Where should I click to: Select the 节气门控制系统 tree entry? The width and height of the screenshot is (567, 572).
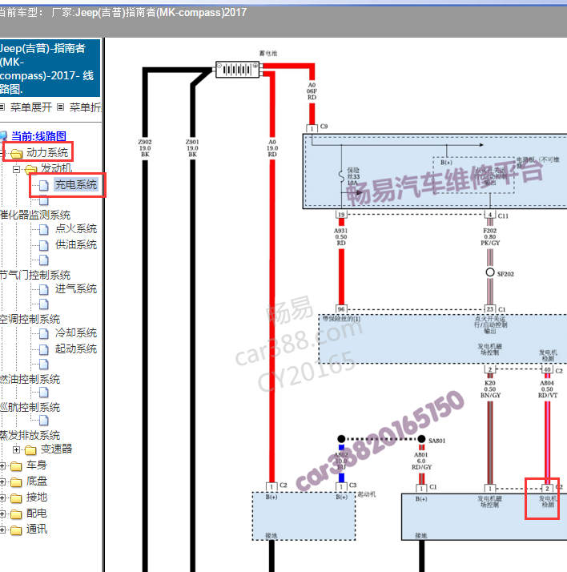35,275
